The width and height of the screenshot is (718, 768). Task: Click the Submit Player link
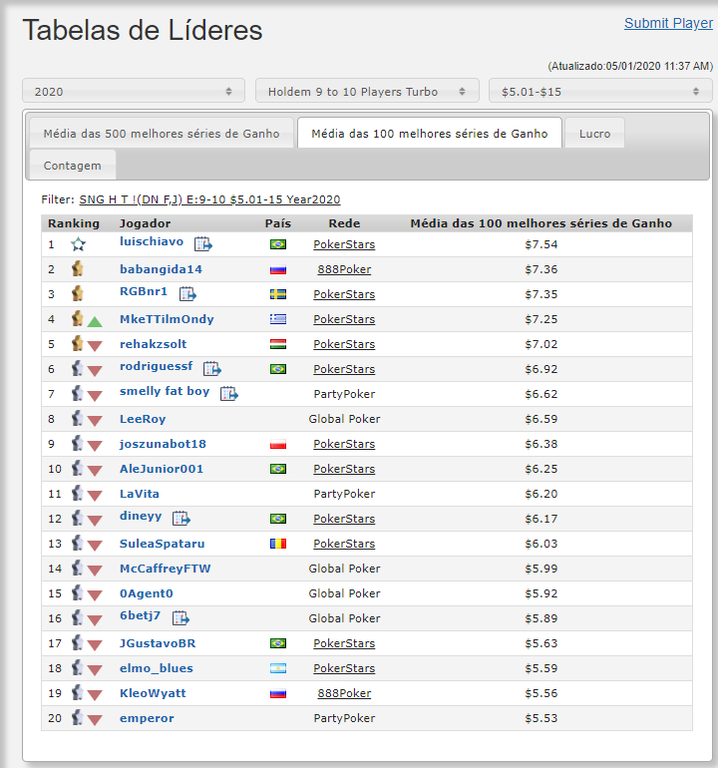668,23
